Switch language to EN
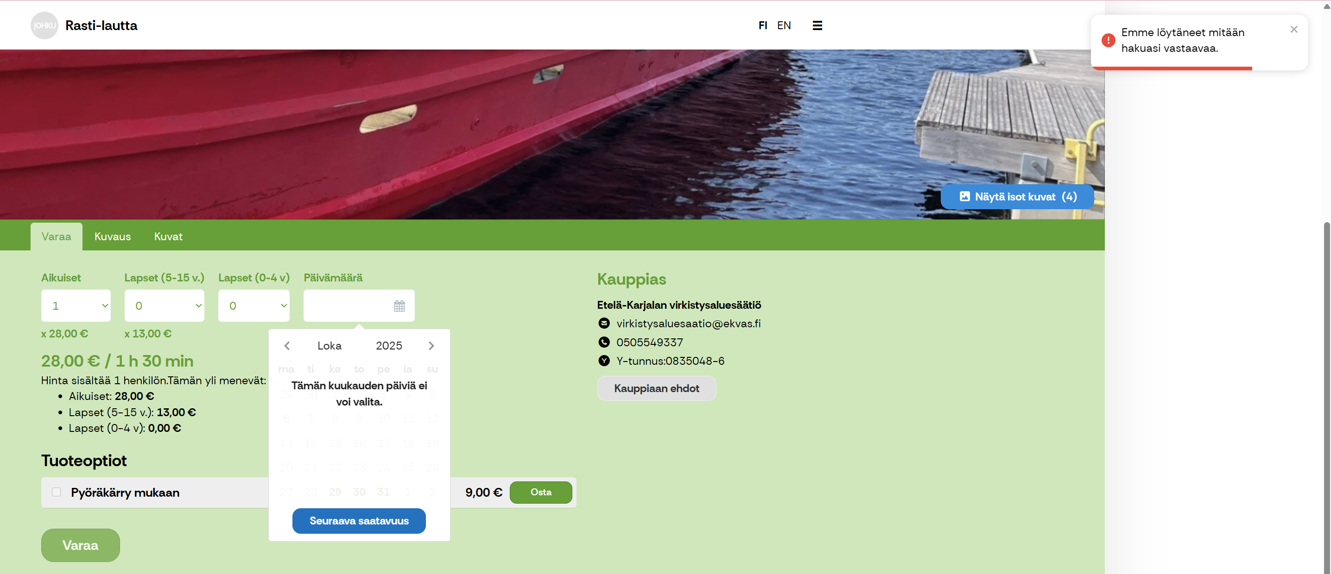Viewport: 1331px width, 574px height. 784,25
